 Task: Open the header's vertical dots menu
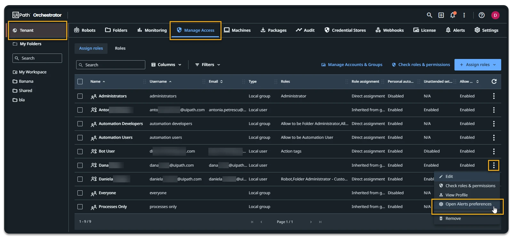pyautogui.click(x=464, y=15)
